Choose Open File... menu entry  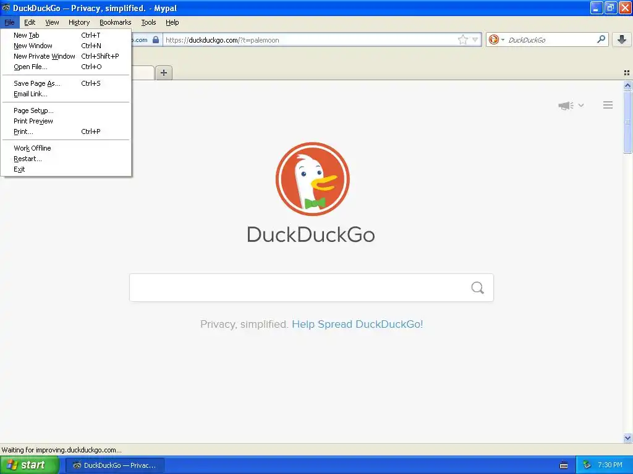(x=66, y=67)
